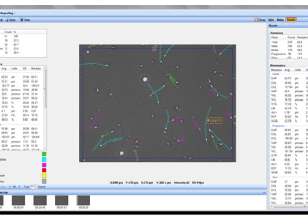
Task: Select the thumbnail captured at 09:25:24
Action: (18, 200)
